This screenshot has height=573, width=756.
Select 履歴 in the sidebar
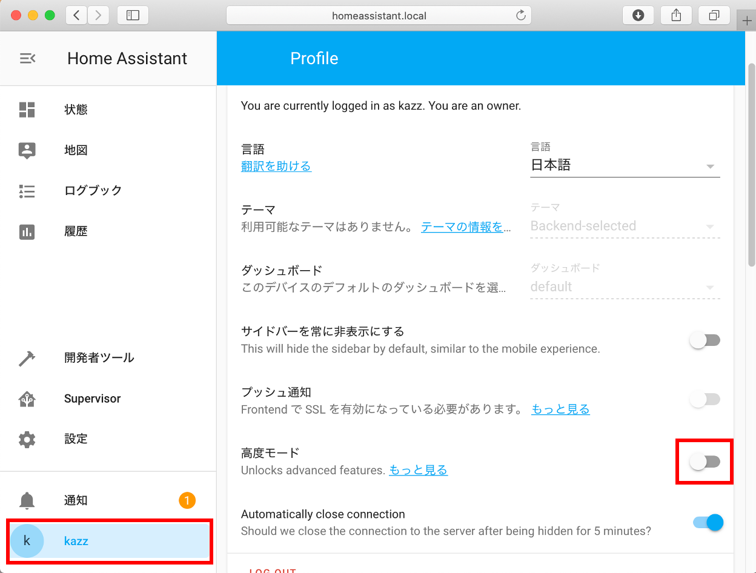108,231
